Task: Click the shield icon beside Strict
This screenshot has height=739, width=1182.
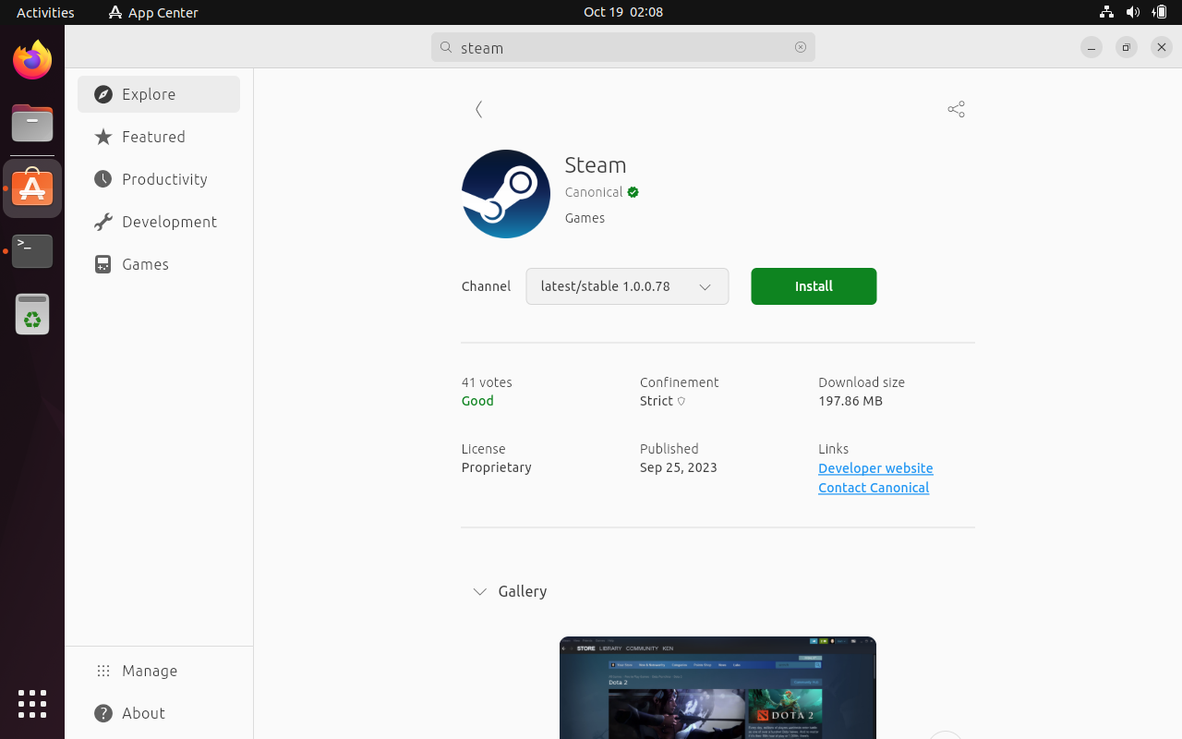Action: [x=681, y=401]
